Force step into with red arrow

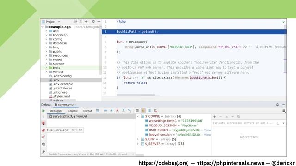[117, 111]
